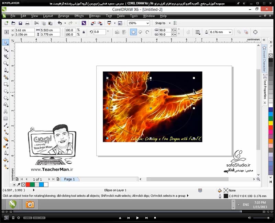The width and height of the screenshot is (275, 223).
Task: Toggle the lock ratio padlock
Action: coord(84,32)
